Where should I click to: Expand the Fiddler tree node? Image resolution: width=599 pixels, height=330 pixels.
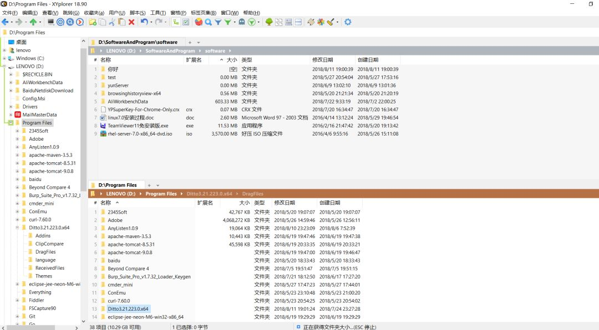[17, 300]
